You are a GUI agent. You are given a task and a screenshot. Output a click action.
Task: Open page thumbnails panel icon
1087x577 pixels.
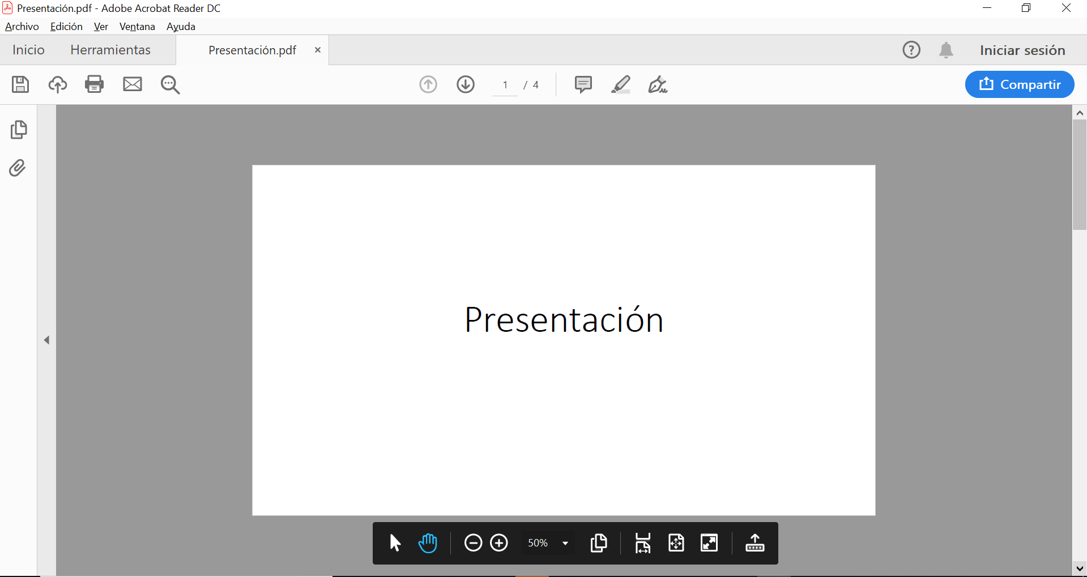pos(19,130)
